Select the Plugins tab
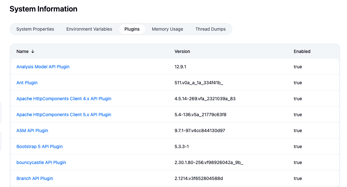 pyautogui.click(x=132, y=29)
